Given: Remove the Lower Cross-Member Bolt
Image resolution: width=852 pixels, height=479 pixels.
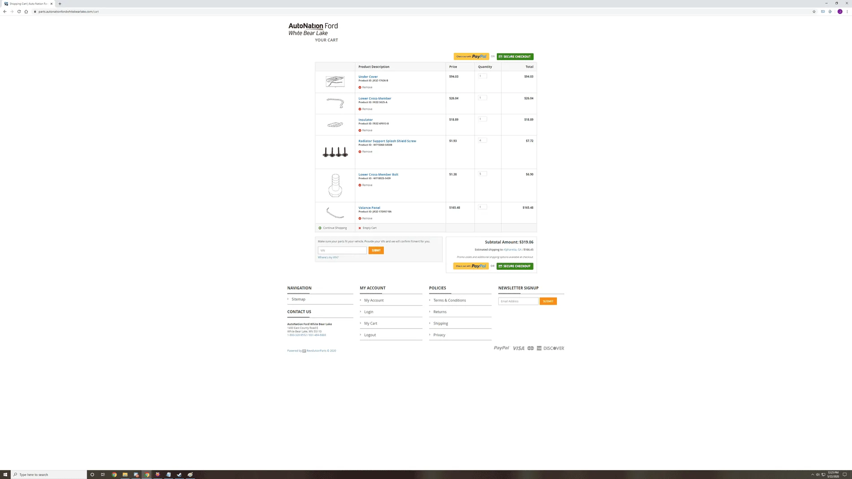Looking at the screenshot, I should [x=365, y=185].
